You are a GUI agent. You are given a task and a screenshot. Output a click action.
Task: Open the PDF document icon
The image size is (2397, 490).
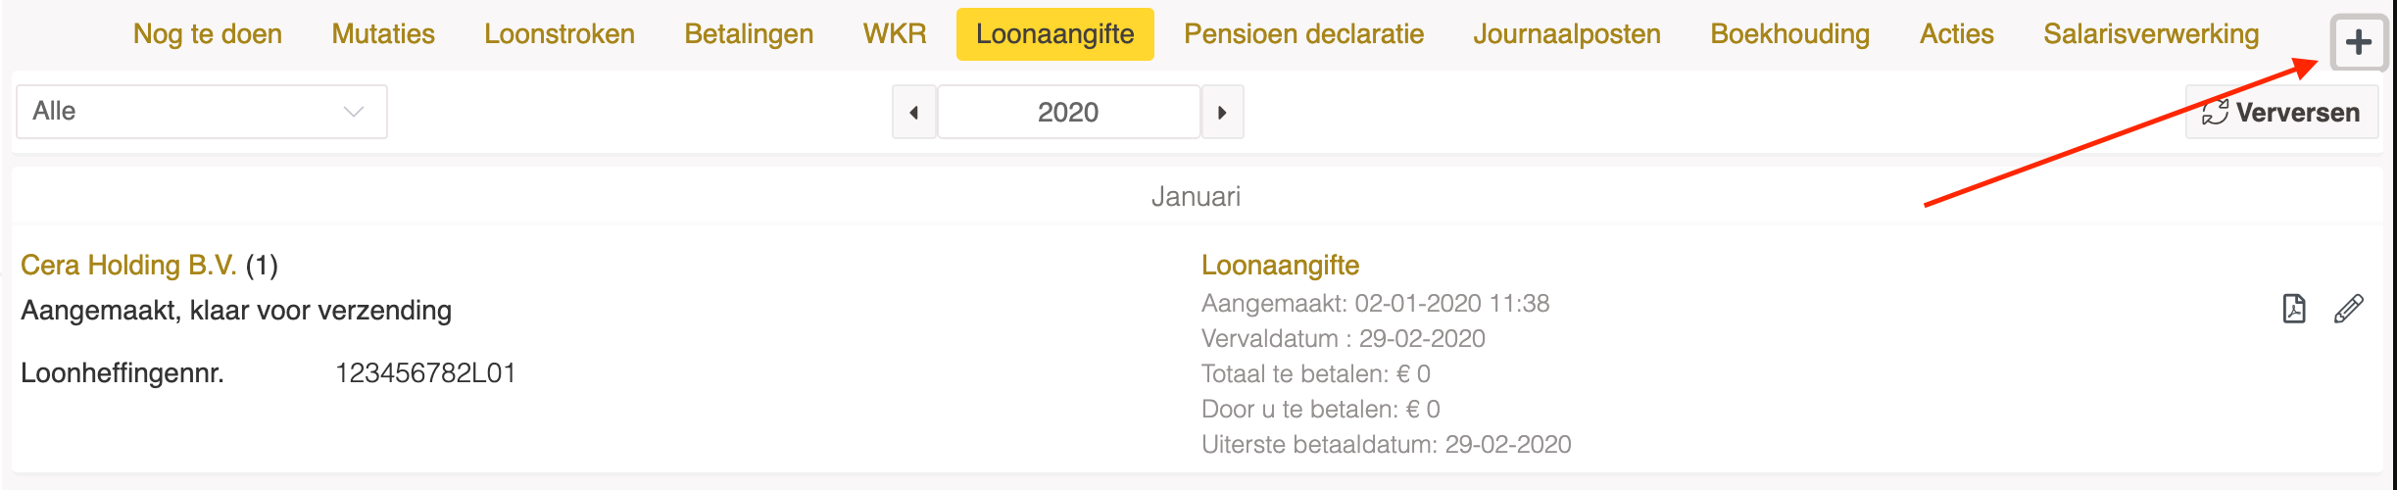(x=2294, y=309)
